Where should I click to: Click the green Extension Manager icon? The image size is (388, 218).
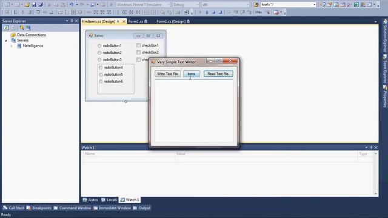click(x=356, y=5)
